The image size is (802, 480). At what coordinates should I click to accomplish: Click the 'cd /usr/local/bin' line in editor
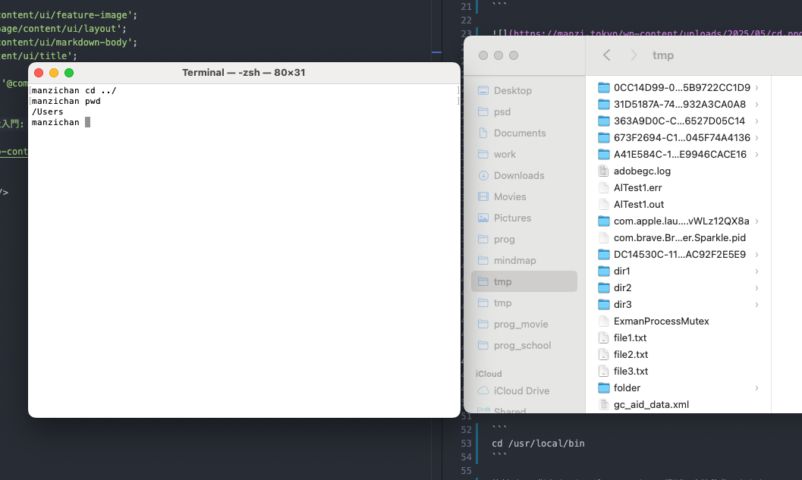pyautogui.click(x=538, y=443)
